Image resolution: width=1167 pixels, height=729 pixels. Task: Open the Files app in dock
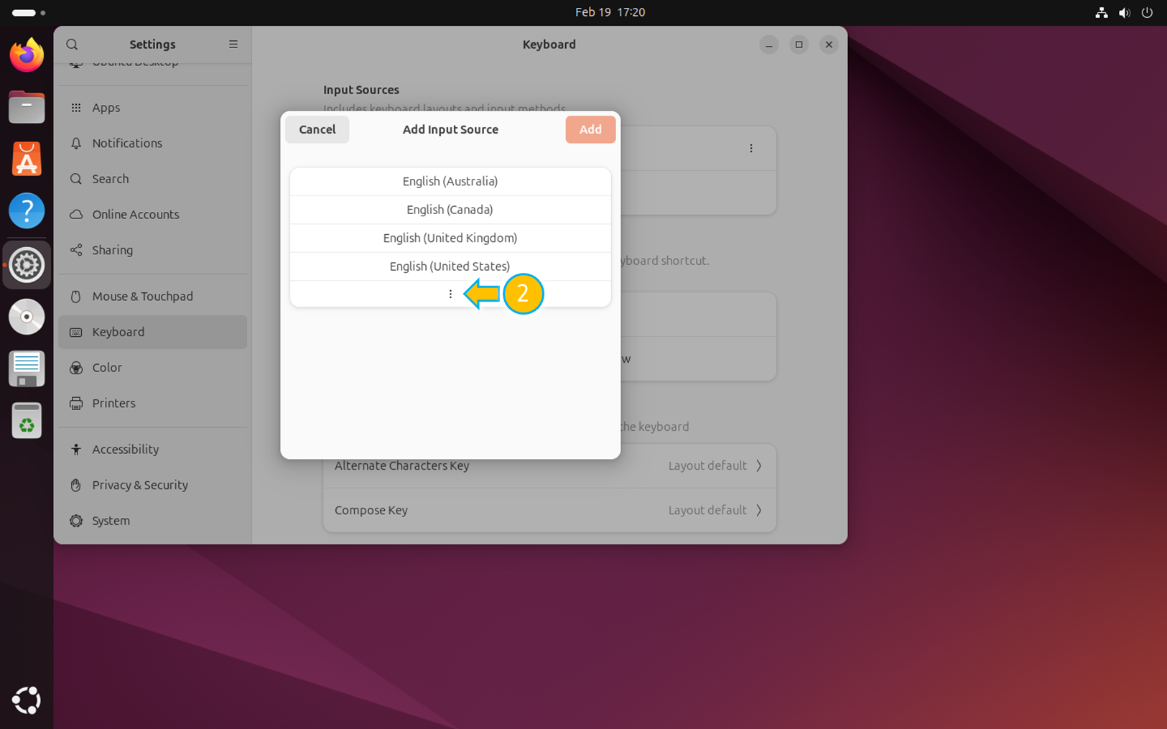point(27,107)
